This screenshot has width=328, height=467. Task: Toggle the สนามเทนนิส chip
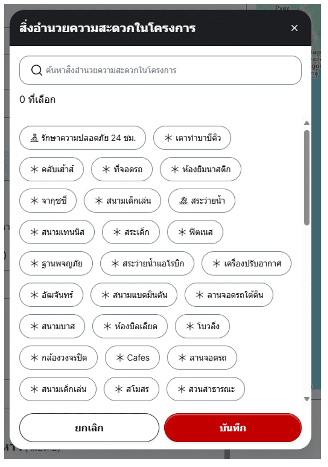tap(57, 232)
